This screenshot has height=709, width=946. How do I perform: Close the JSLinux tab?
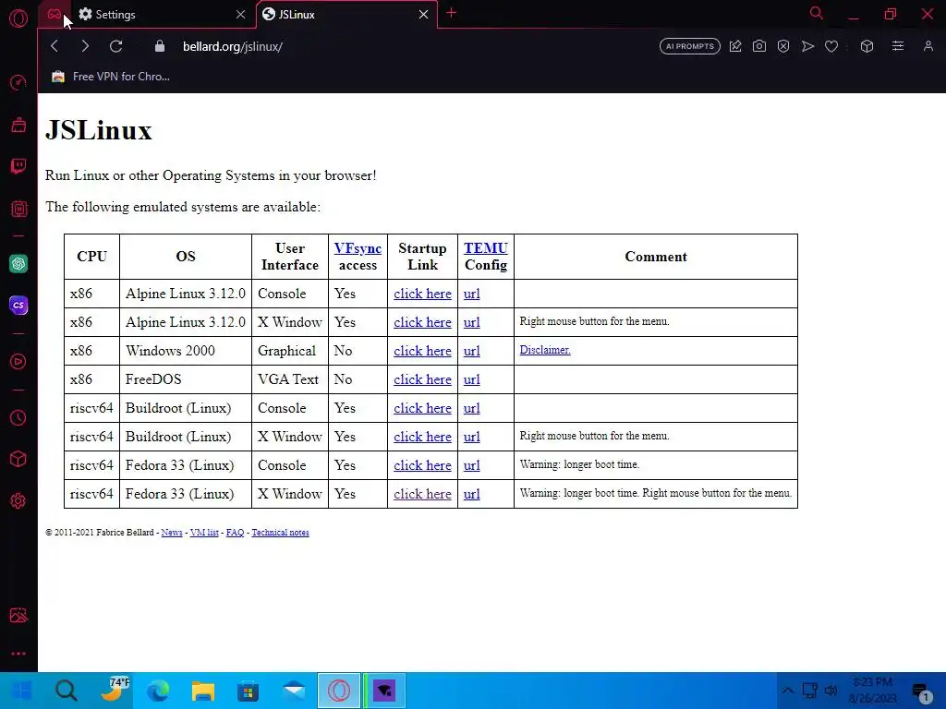[423, 15]
